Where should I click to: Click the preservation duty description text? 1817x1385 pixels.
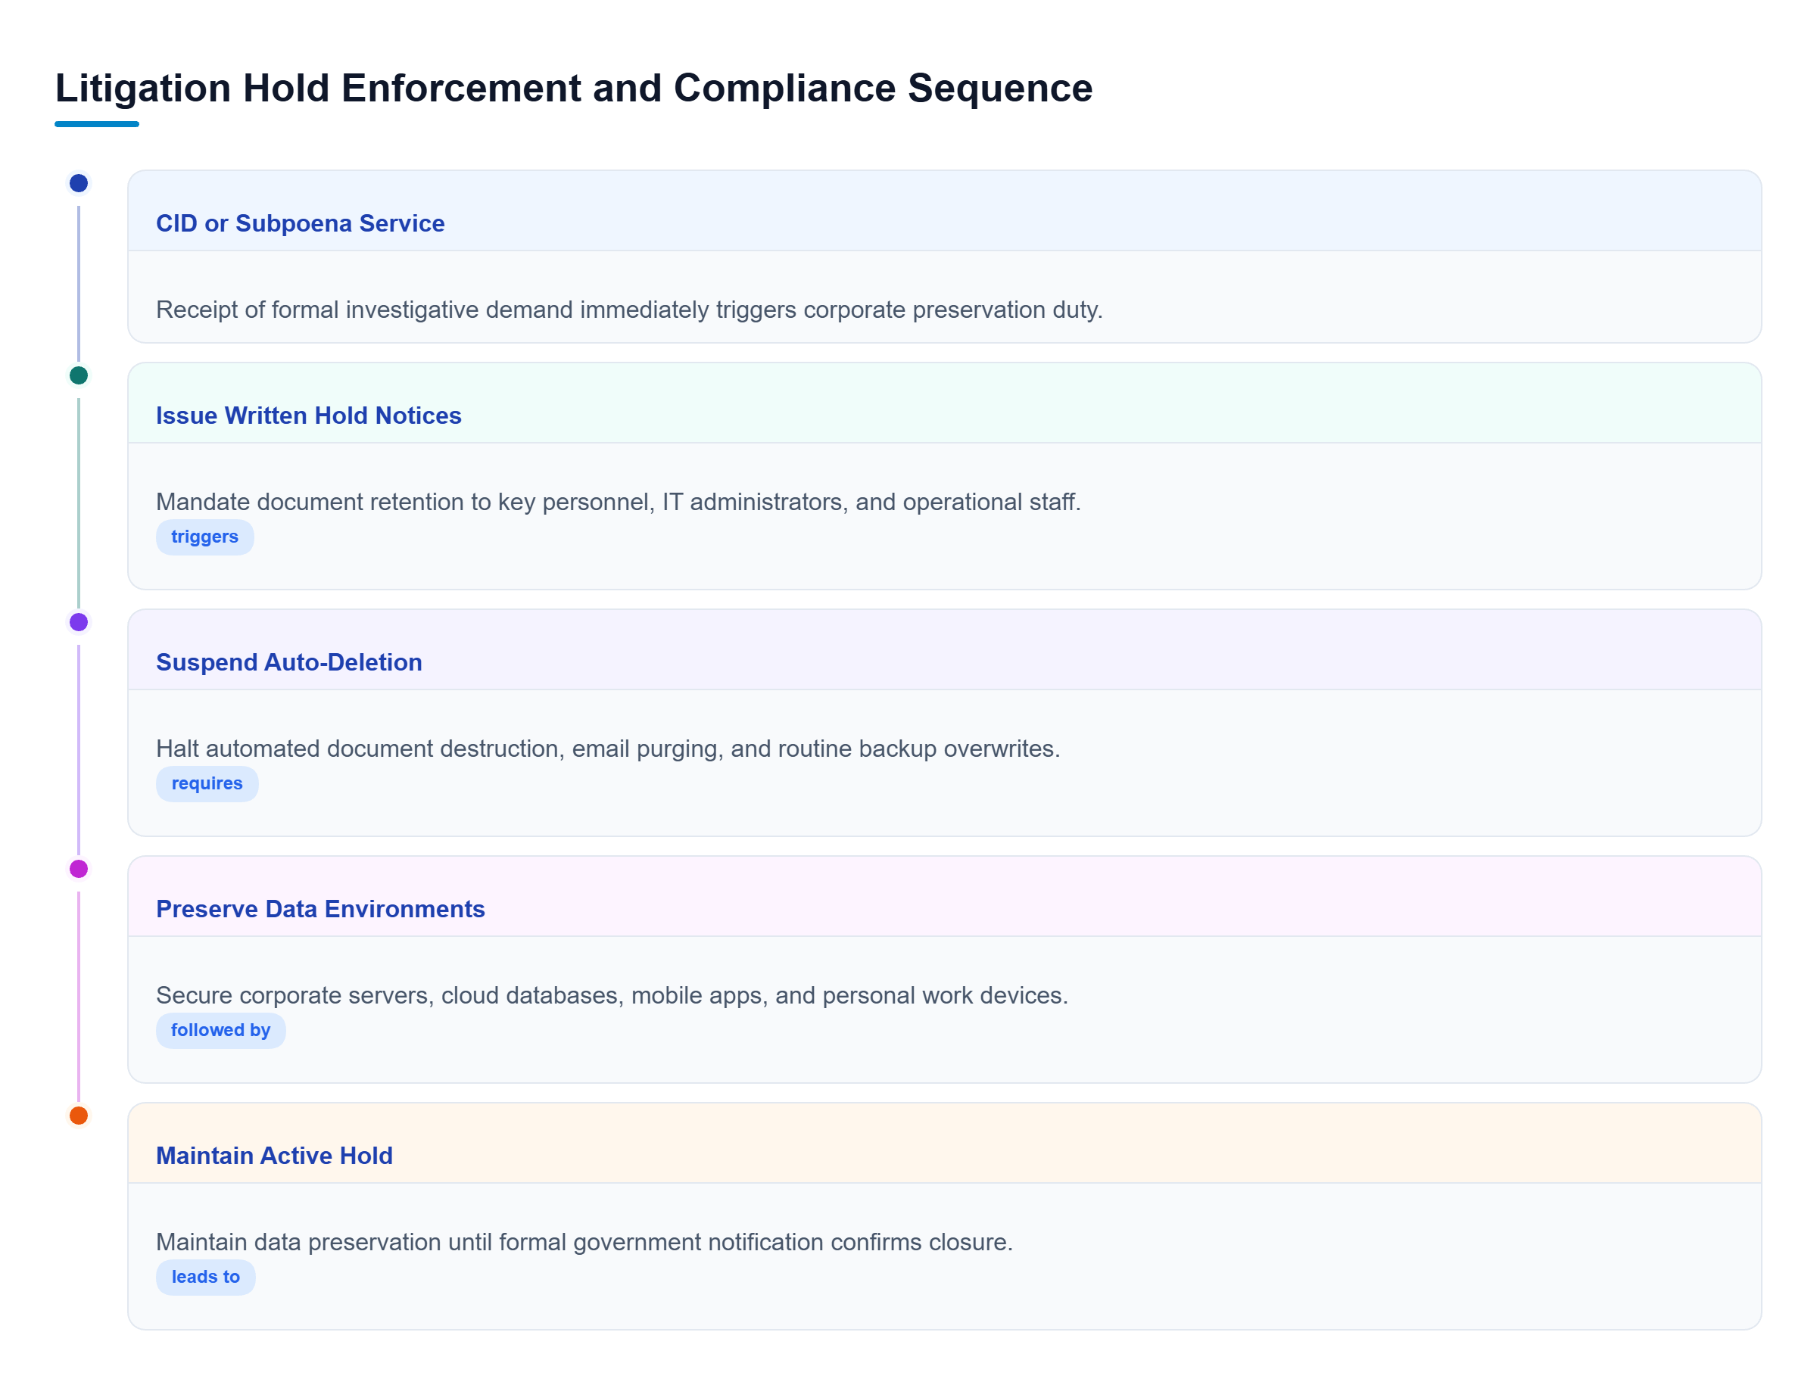click(x=629, y=310)
